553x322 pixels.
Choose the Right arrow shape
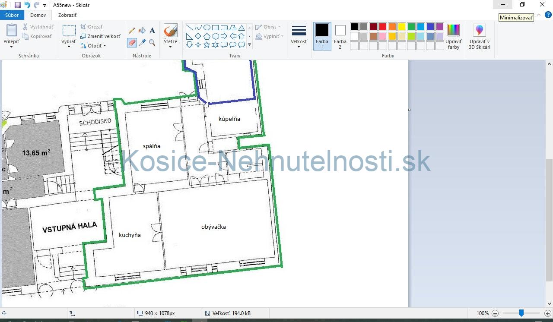(x=224, y=36)
